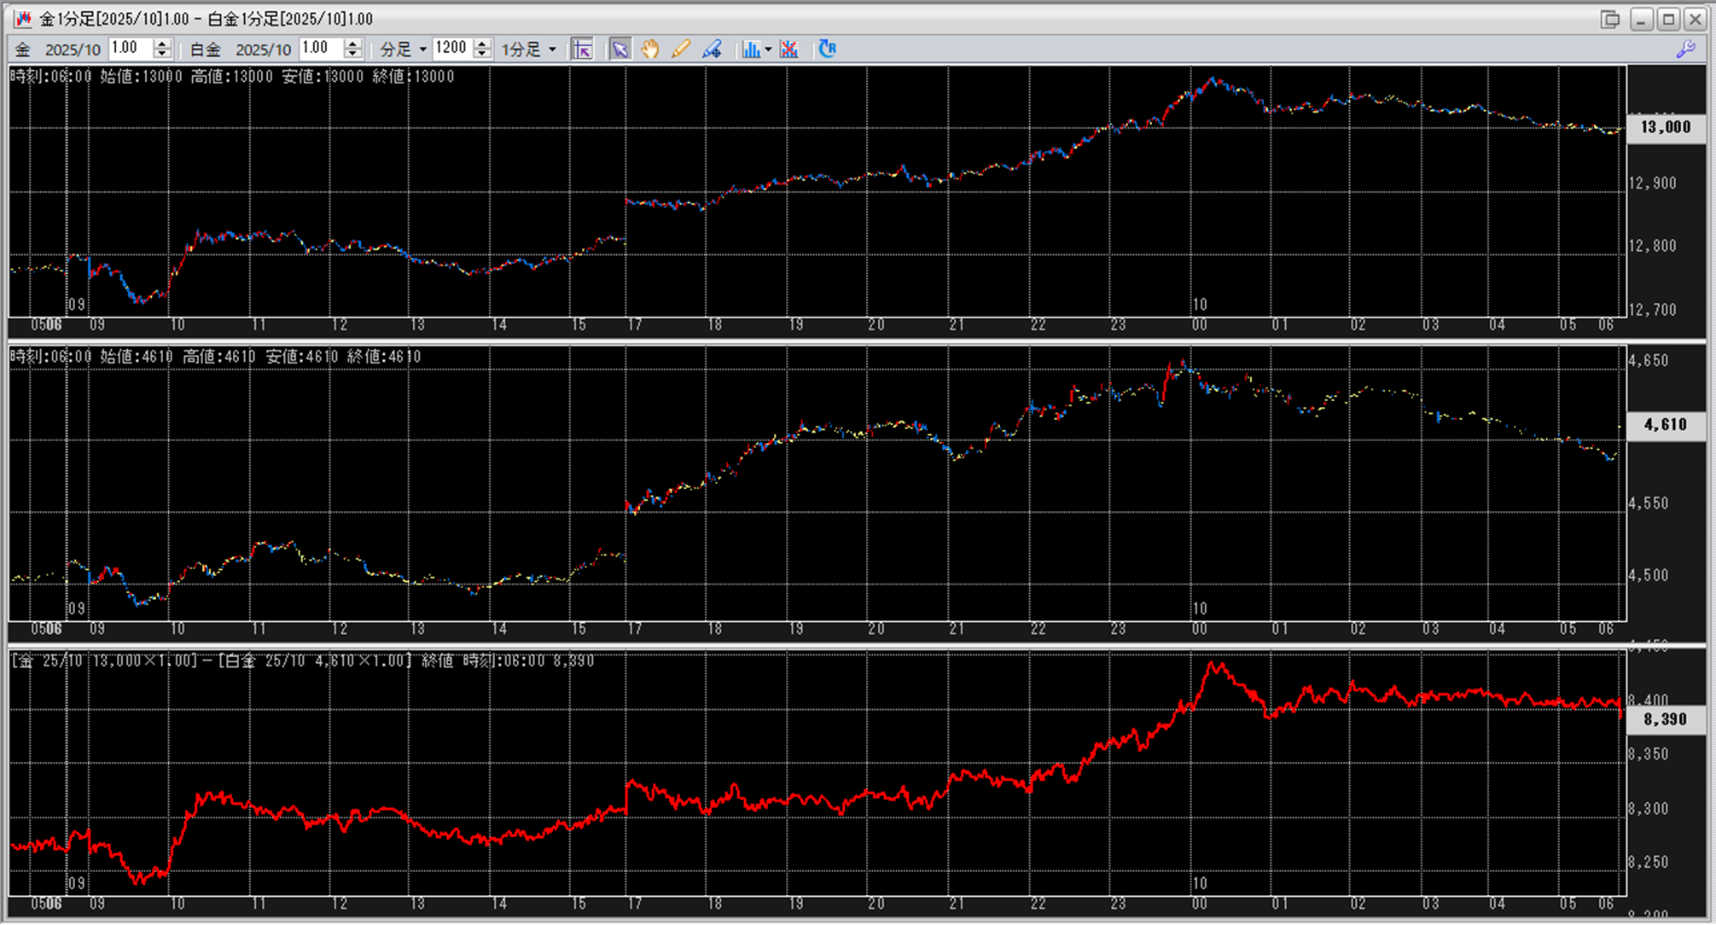Screen dimensions: 1716x925
Task: Expand the bar-chart indicator dropdown arrow
Action: click(x=768, y=49)
